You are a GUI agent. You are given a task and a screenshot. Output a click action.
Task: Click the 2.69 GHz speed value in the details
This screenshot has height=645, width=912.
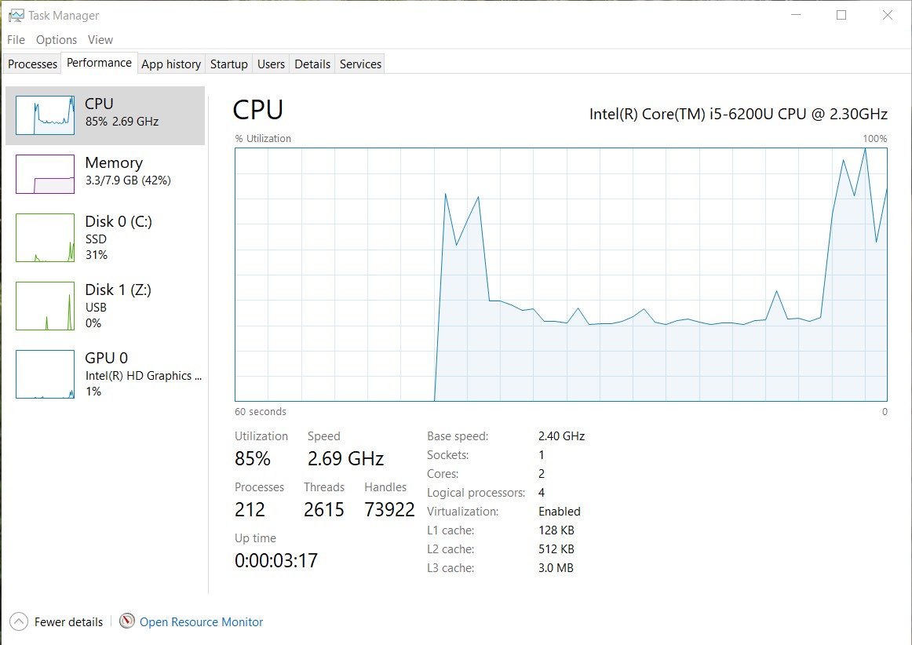(x=345, y=458)
